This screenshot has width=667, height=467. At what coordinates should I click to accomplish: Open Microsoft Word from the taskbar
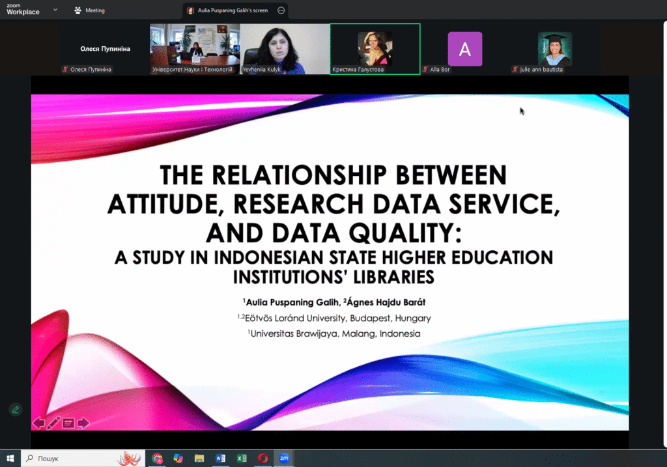click(220, 458)
